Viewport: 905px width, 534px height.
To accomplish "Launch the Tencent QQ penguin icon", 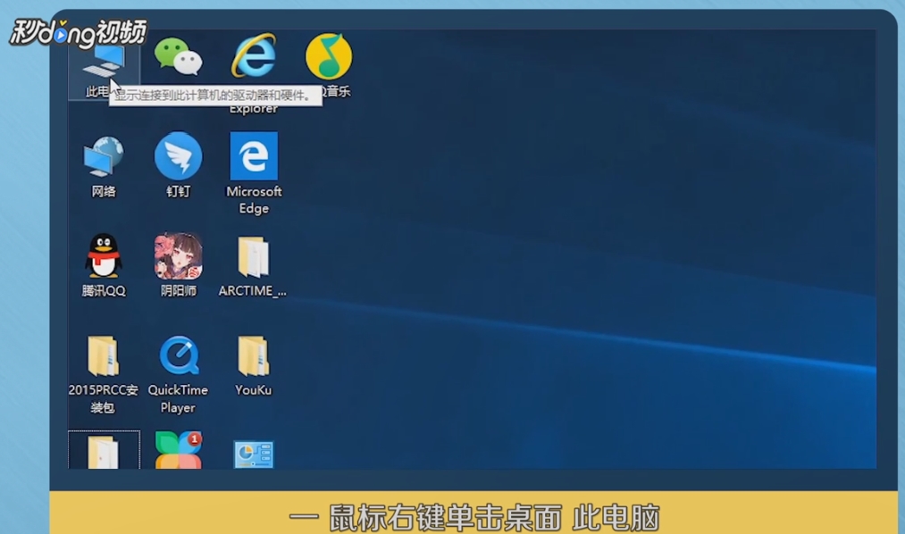I will click(x=104, y=255).
